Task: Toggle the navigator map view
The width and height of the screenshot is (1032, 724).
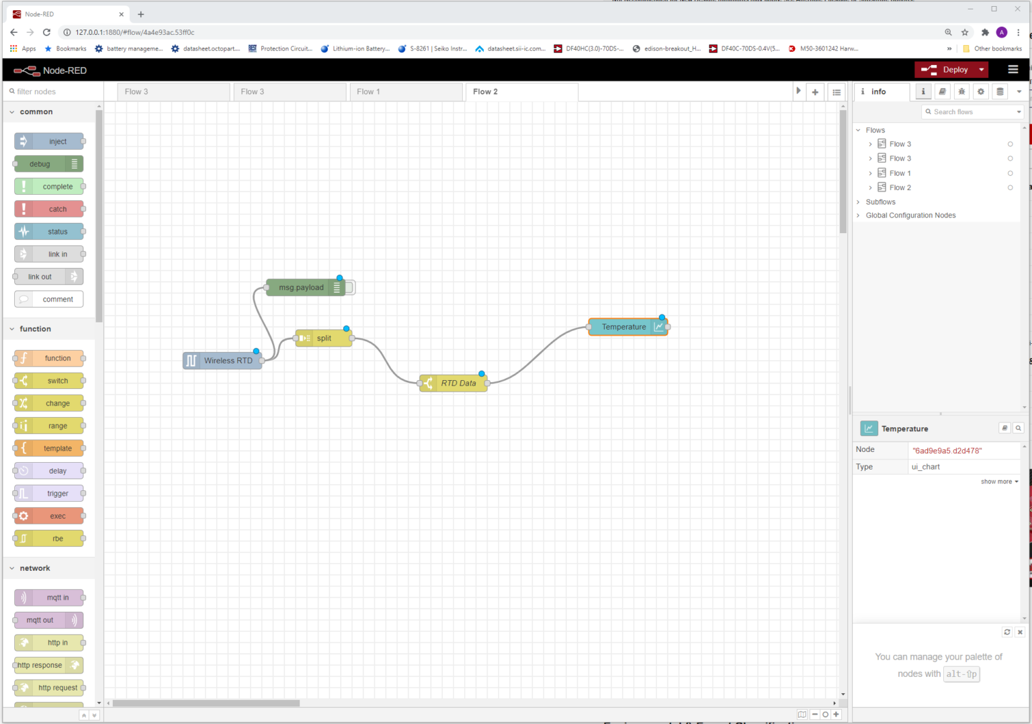Action: pyautogui.click(x=802, y=715)
